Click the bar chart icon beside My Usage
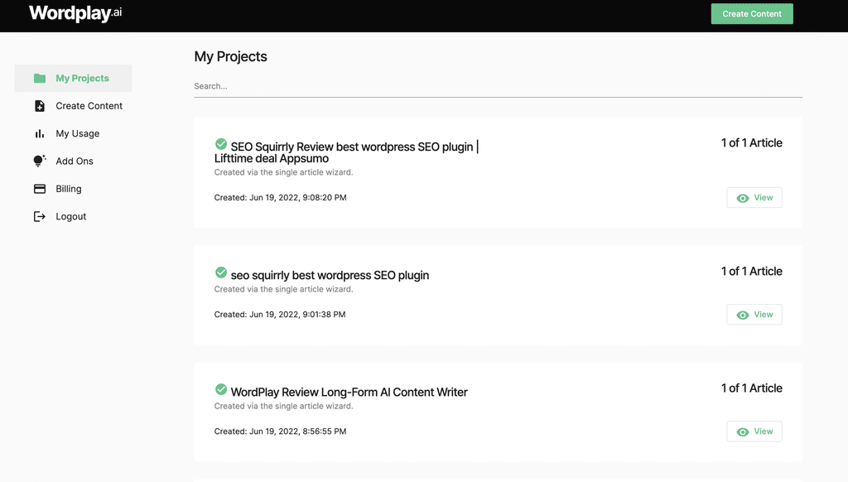 coord(40,133)
